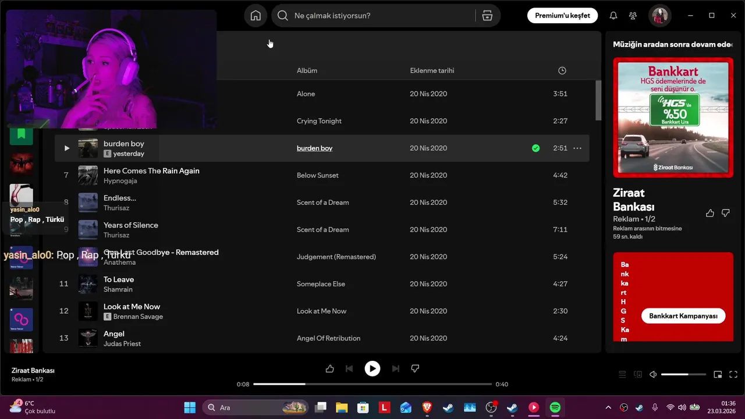Image resolution: width=745 pixels, height=419 pixels.
Task: Open the notifications bell
Action: 613,16
